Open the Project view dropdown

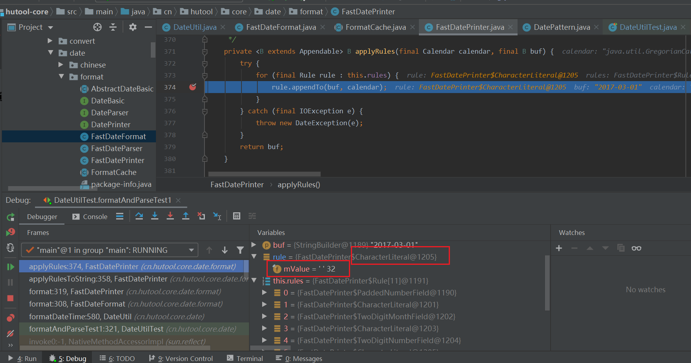point(51,27)
